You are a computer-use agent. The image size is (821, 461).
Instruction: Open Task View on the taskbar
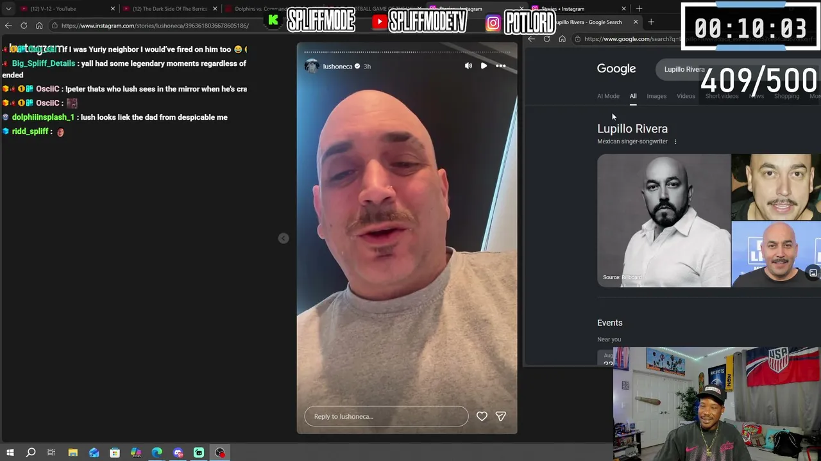[51, 453]
